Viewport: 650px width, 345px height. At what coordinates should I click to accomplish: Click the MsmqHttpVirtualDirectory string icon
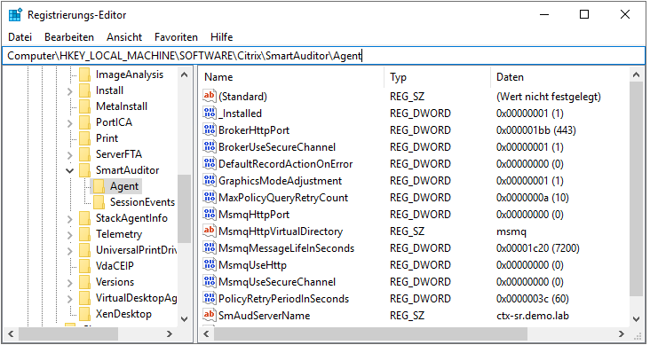(210, 231)
